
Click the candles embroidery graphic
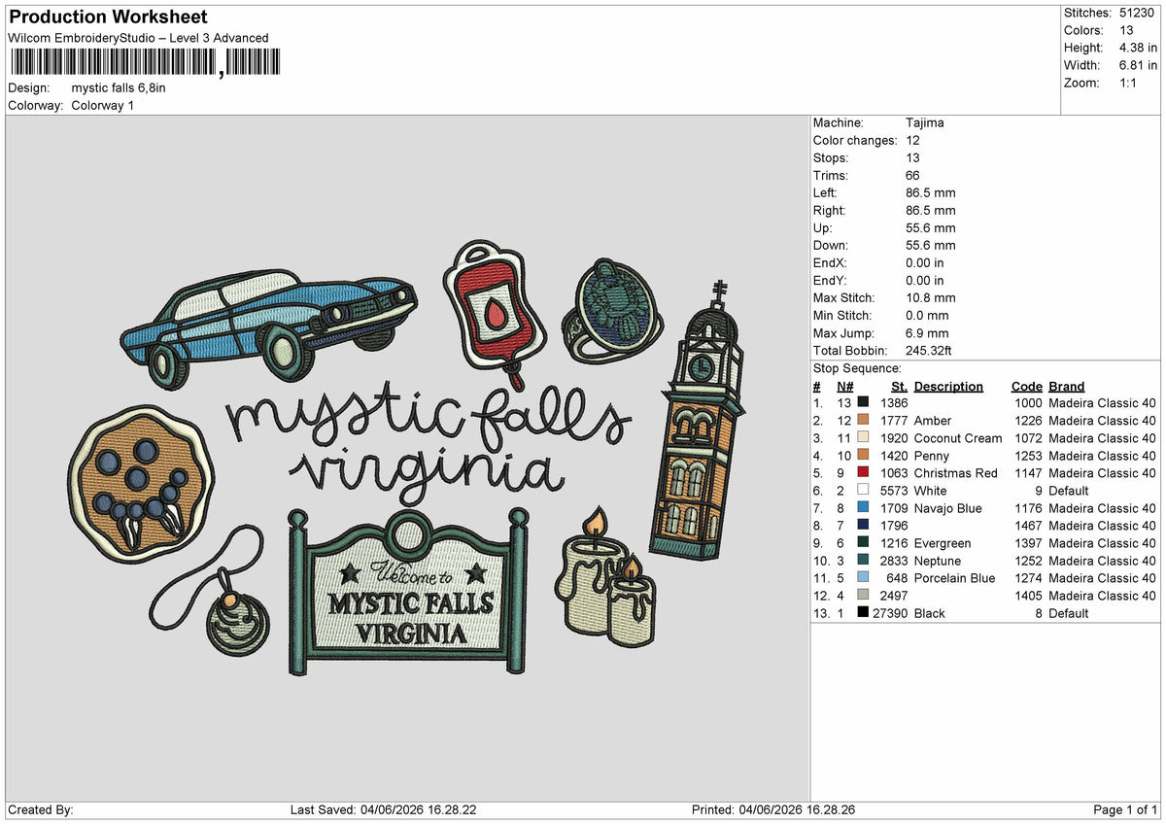point(604,576)
